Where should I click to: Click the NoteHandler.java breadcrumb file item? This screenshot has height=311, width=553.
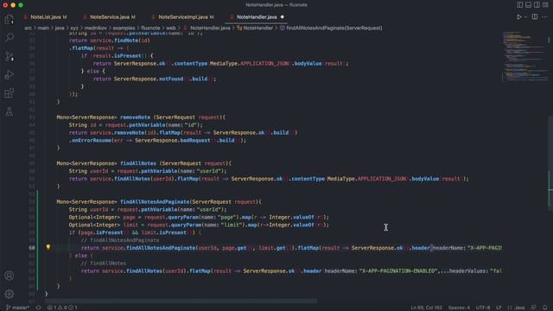point(207,28)
